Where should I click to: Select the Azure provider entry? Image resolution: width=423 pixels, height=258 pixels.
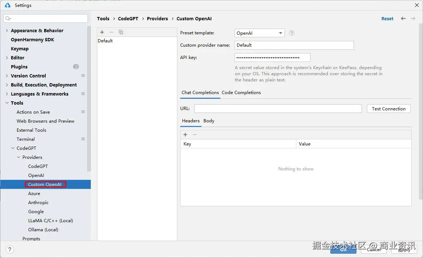[34, 194]
